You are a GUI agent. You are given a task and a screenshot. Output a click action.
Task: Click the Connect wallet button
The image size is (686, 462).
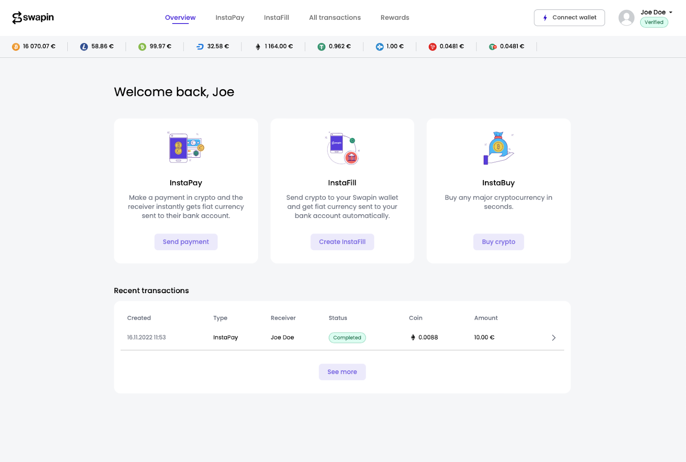tap(569, 18)
